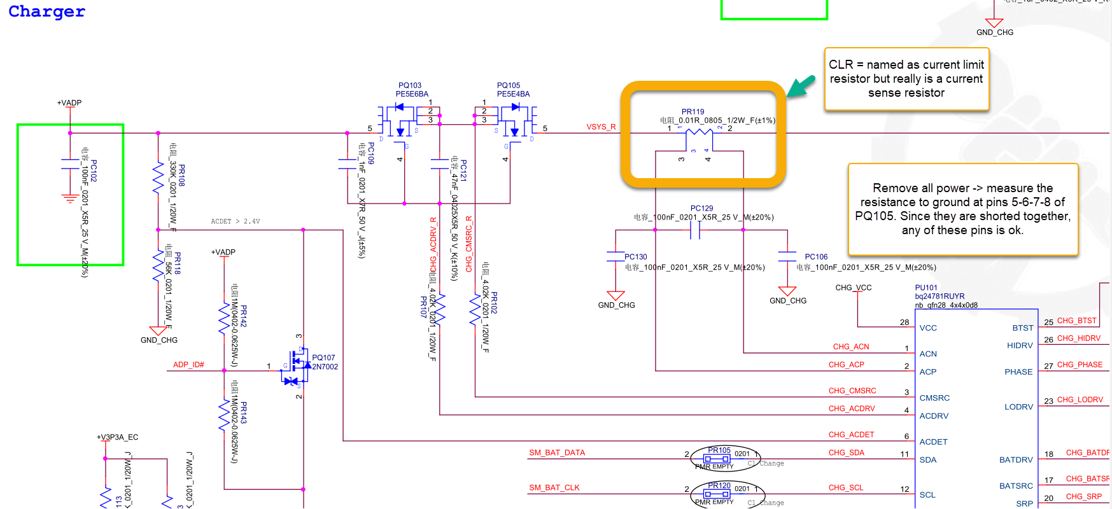This screenshot has width=1112, height=509.
Task: Select the ADP_ID# net label
Action: coord(188,365)
